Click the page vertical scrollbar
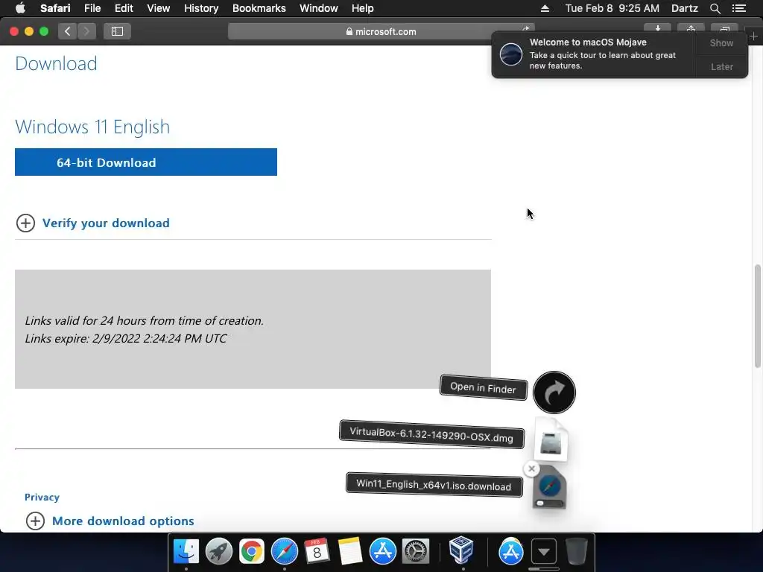The image size is (763, 572). tap(757, 316)
